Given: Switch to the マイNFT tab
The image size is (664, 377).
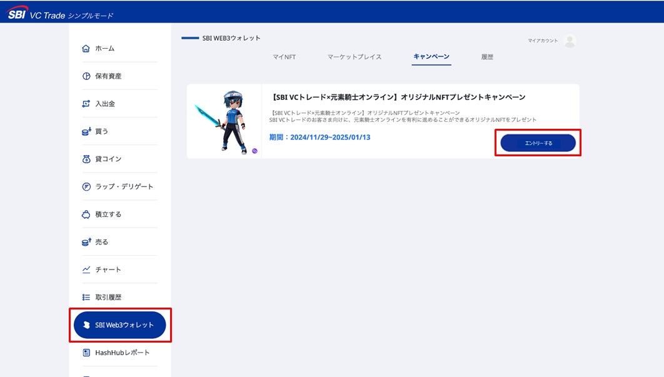Looking at the screenshot, I should click(284, 57).
